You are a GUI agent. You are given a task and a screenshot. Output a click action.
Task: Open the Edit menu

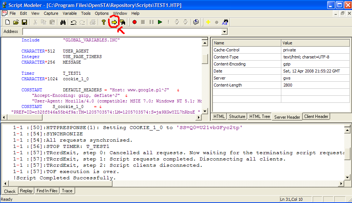pyautogui.click(x=23, y=13)
